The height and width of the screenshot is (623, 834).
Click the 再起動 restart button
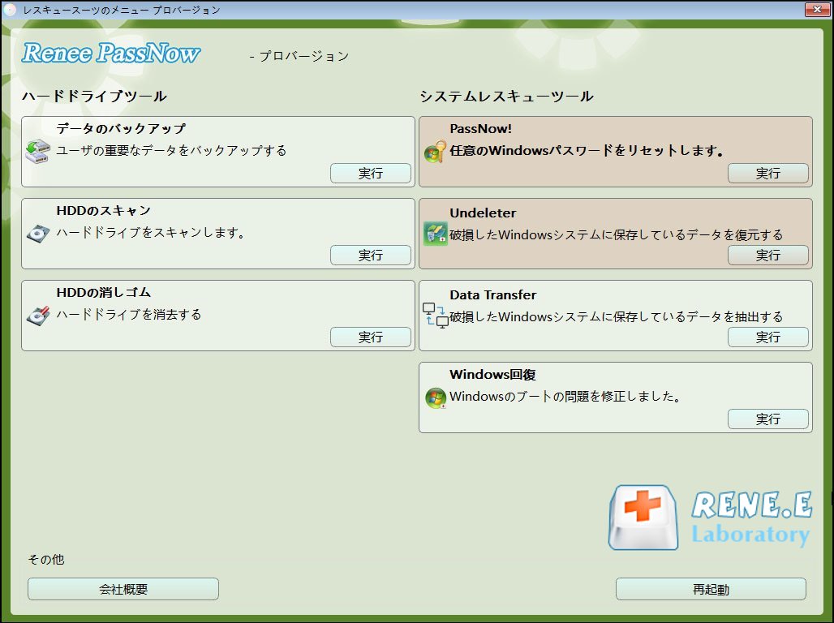click(711, 589)
